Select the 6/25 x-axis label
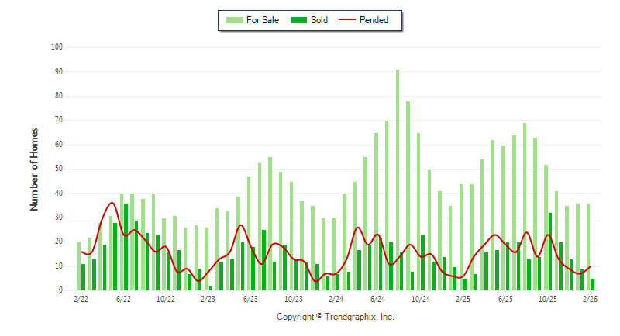 tap(505, 299)
